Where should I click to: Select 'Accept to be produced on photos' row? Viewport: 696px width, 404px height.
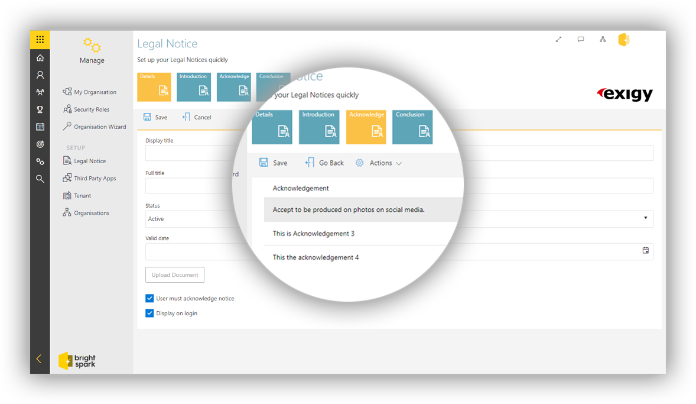coord(363,210)
